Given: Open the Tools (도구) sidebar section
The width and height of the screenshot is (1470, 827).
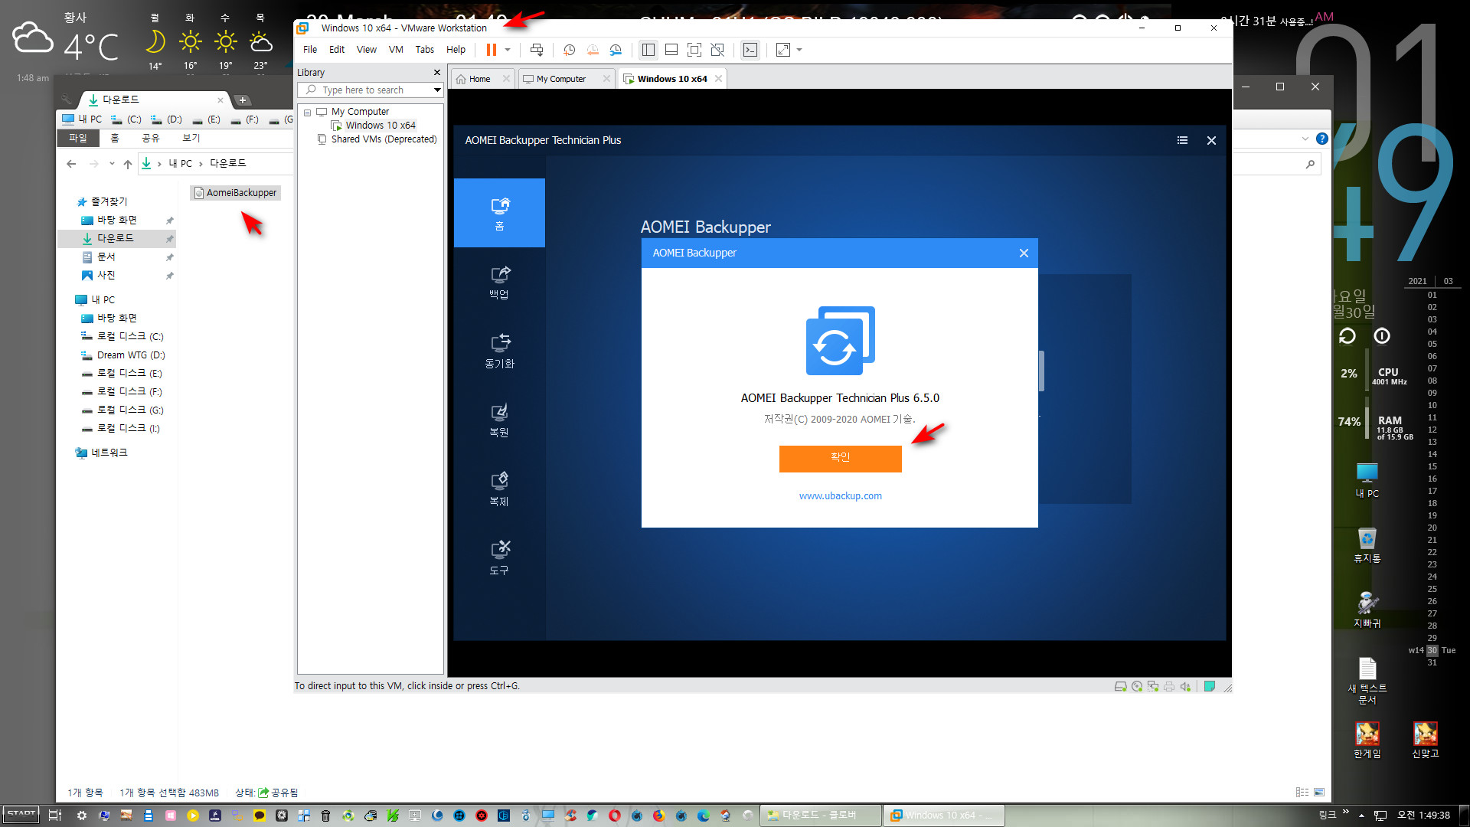Looking at the screenshot, I should (x=499, y=558).
